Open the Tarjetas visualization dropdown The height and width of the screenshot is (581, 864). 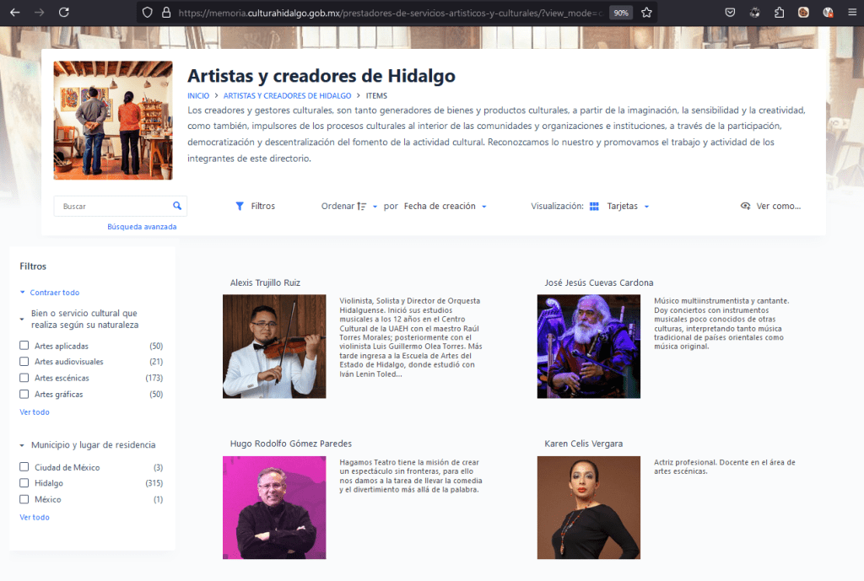(627, 206)
